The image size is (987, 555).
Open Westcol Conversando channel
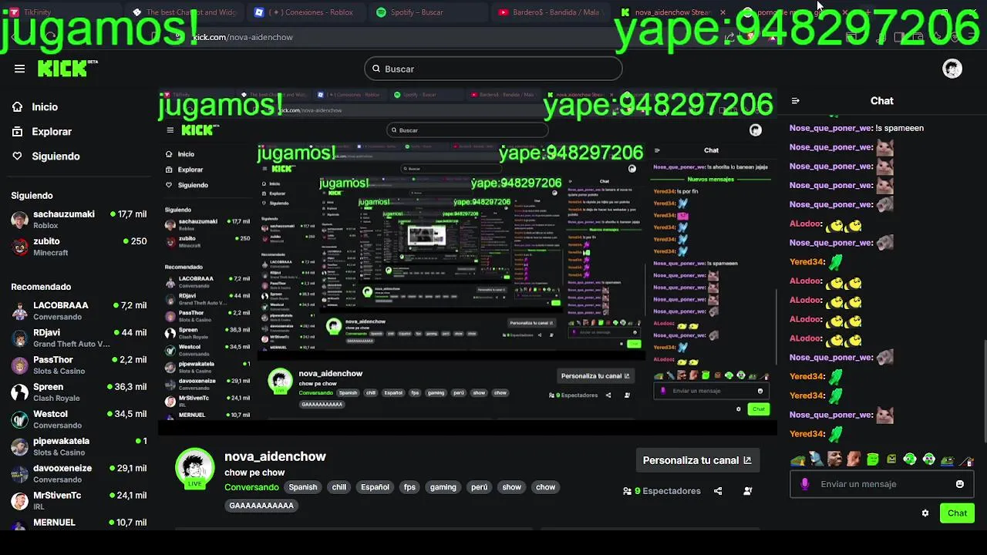(x=79, y=419)
